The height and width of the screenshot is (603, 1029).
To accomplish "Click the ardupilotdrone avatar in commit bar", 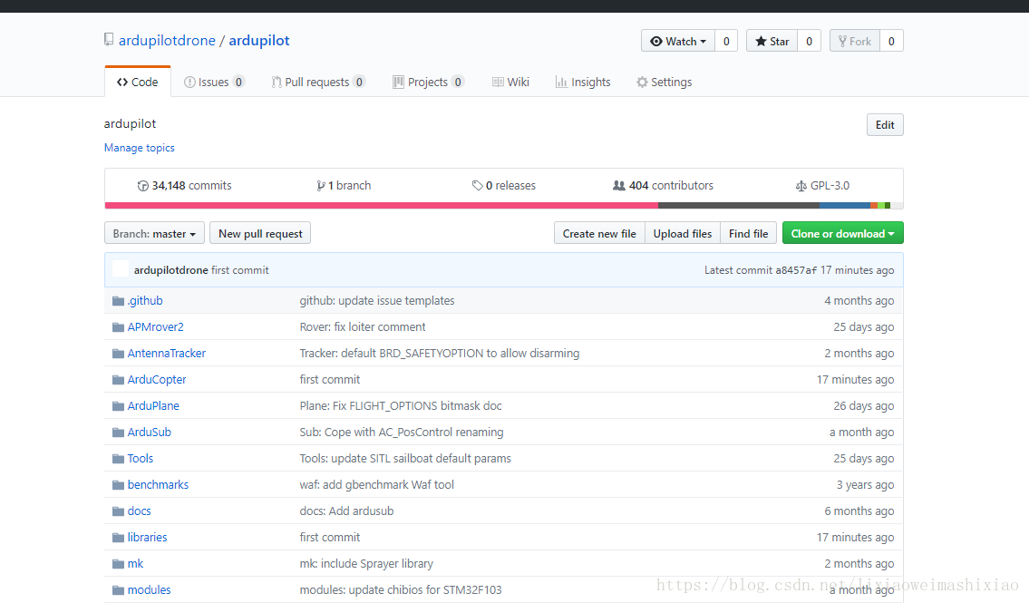I will tap(121, 269).
